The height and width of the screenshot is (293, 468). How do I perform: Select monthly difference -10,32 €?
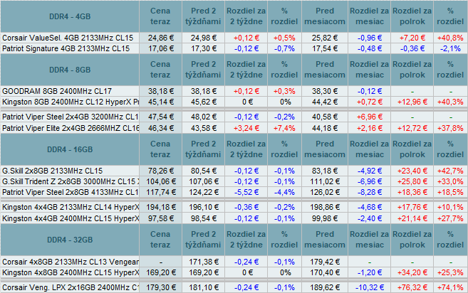click(x=370, y=287)
